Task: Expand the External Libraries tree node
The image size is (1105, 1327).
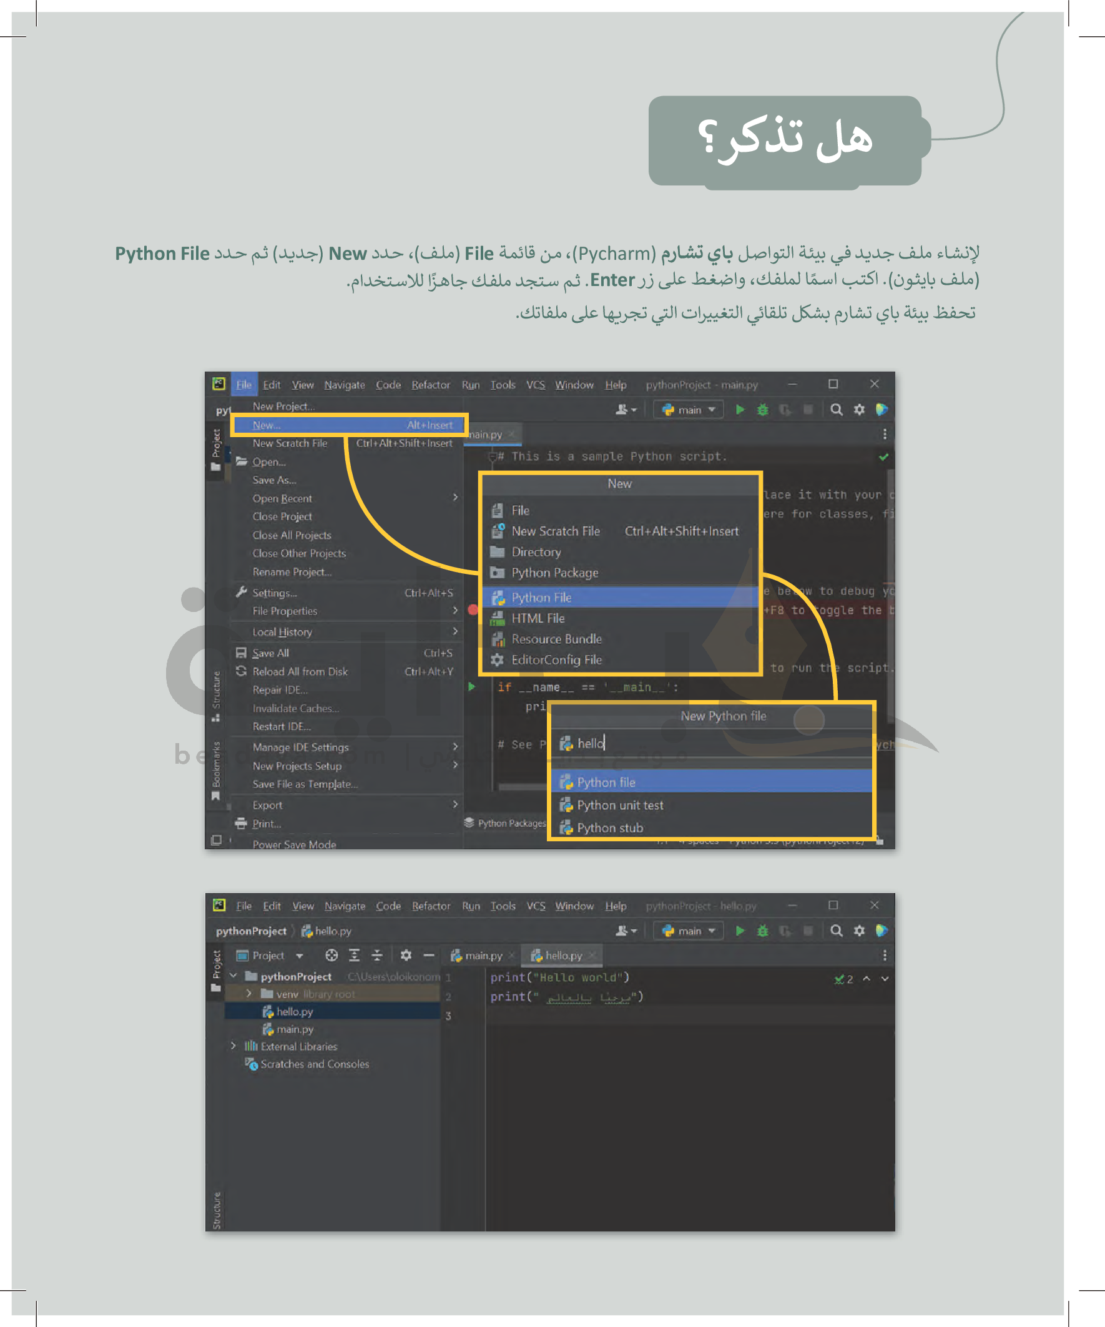Action: [233, 1046]
